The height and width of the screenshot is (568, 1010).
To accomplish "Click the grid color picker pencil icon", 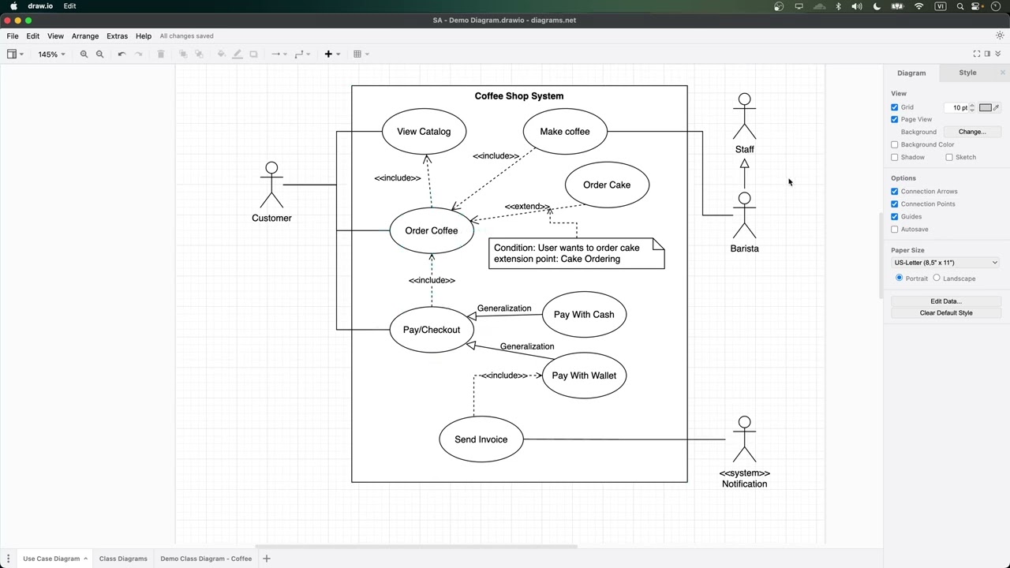I will (996, 107).
